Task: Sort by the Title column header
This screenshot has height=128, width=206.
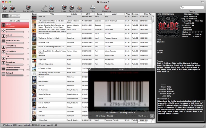Action: 52,14
